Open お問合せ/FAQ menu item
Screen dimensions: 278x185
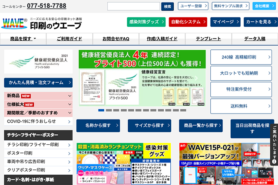(x=116, y=39)
